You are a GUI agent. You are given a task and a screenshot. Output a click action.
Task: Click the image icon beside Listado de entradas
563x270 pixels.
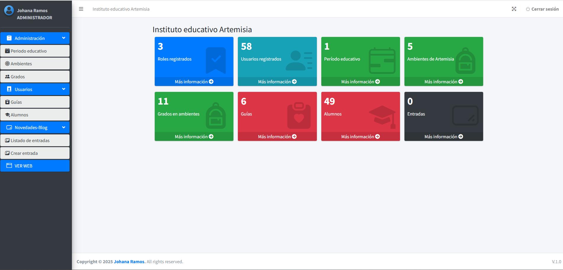[x=7, y=140]
